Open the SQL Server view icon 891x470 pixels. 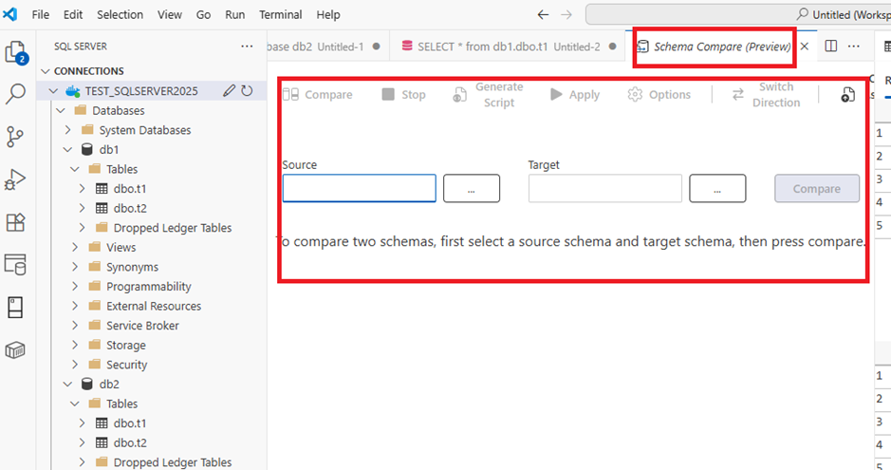pyautogui.click(x=15, y=264)
